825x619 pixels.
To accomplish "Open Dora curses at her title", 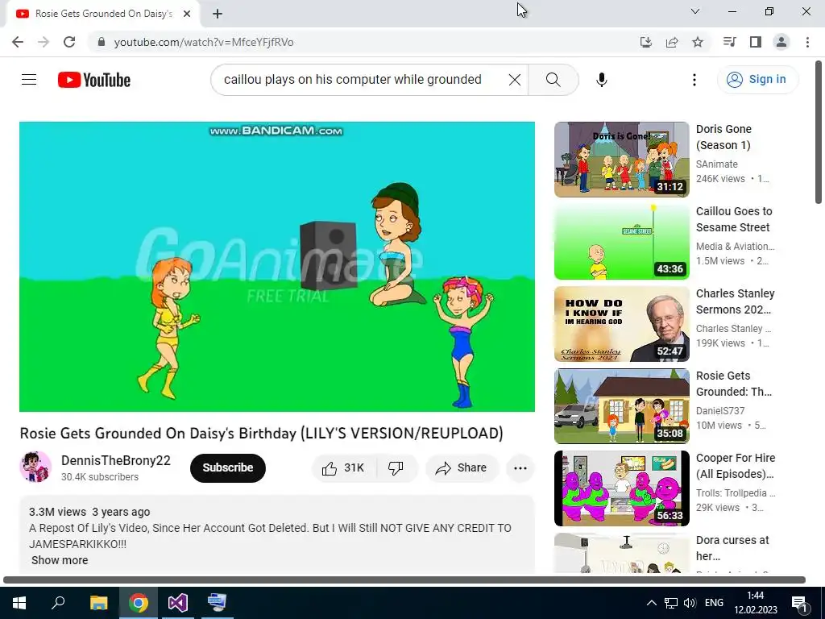I will [732, 548].
